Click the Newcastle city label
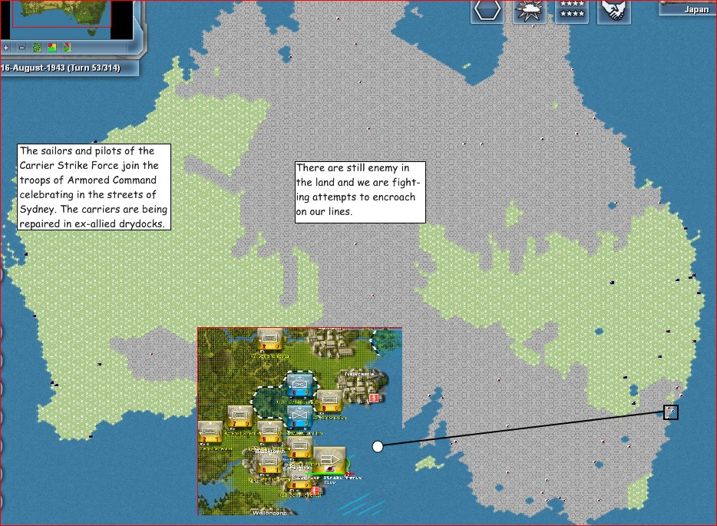This screenshot has width=717, height=526. tap(359, 374)
